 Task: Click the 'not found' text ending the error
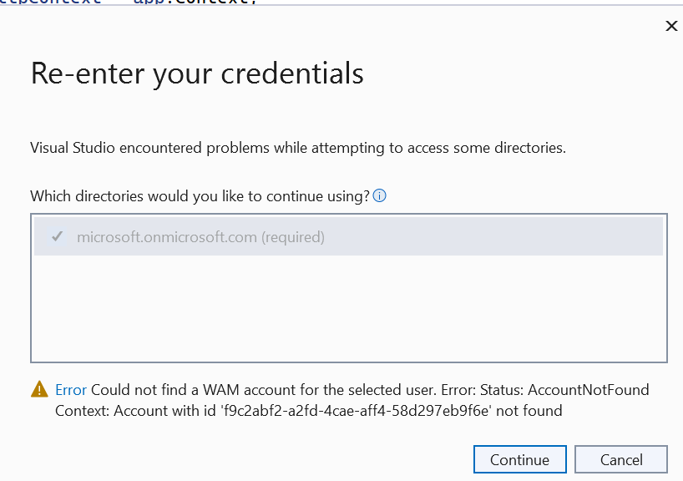529,411
